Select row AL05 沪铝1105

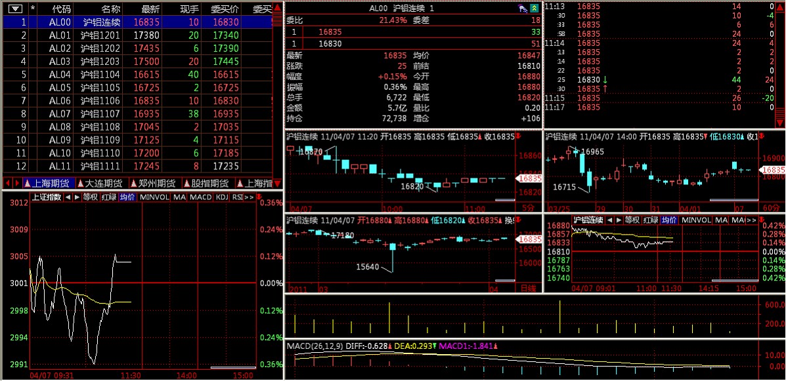(x=137, y=87)
